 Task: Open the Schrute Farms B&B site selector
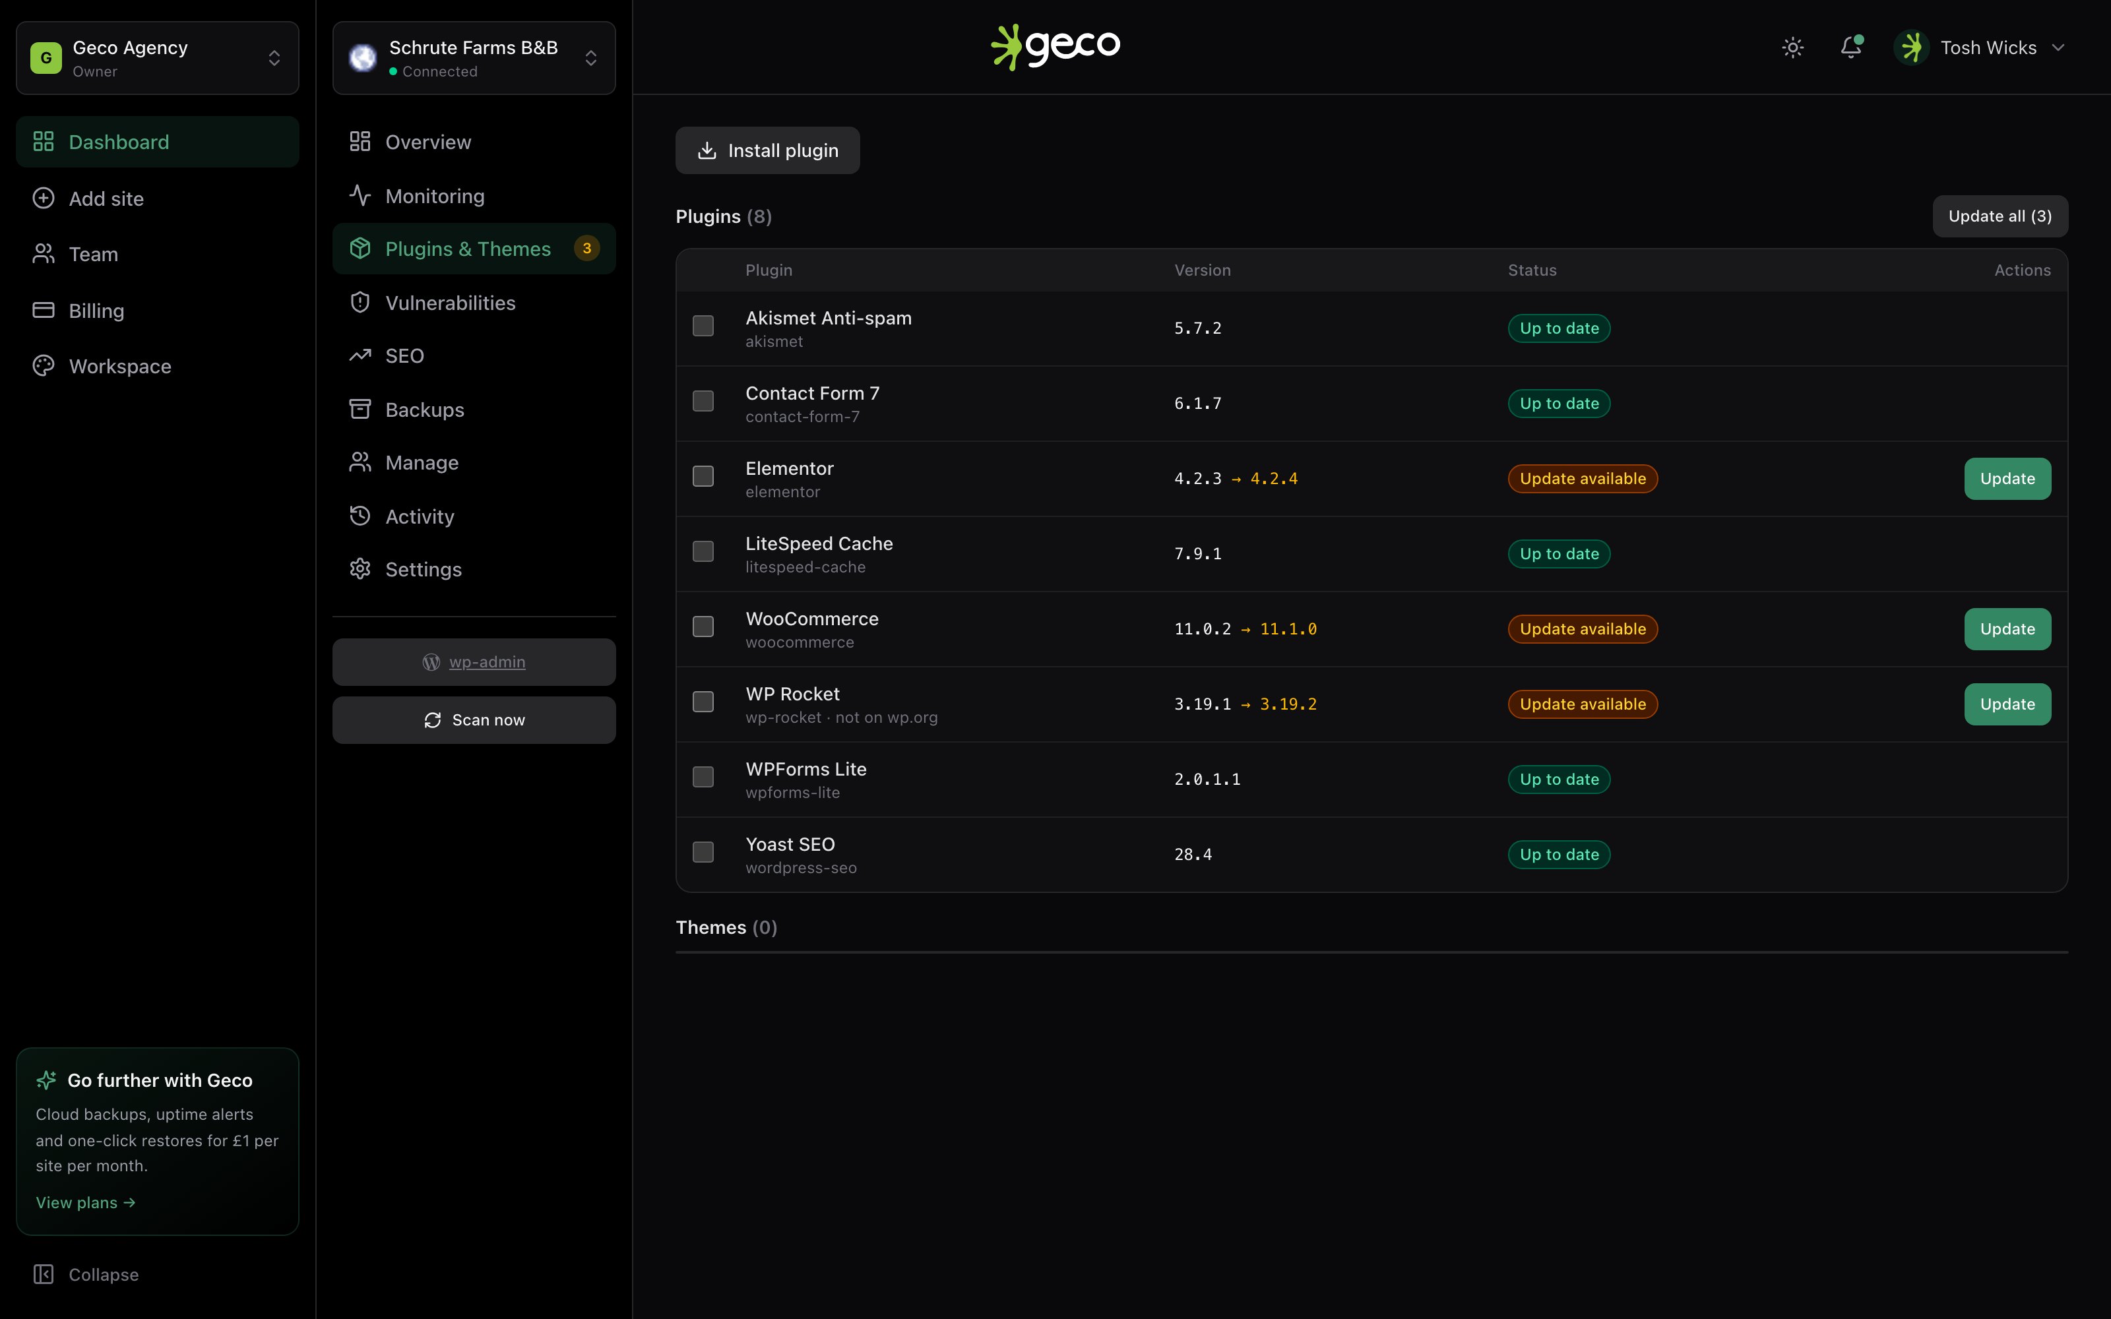(474, 57)
